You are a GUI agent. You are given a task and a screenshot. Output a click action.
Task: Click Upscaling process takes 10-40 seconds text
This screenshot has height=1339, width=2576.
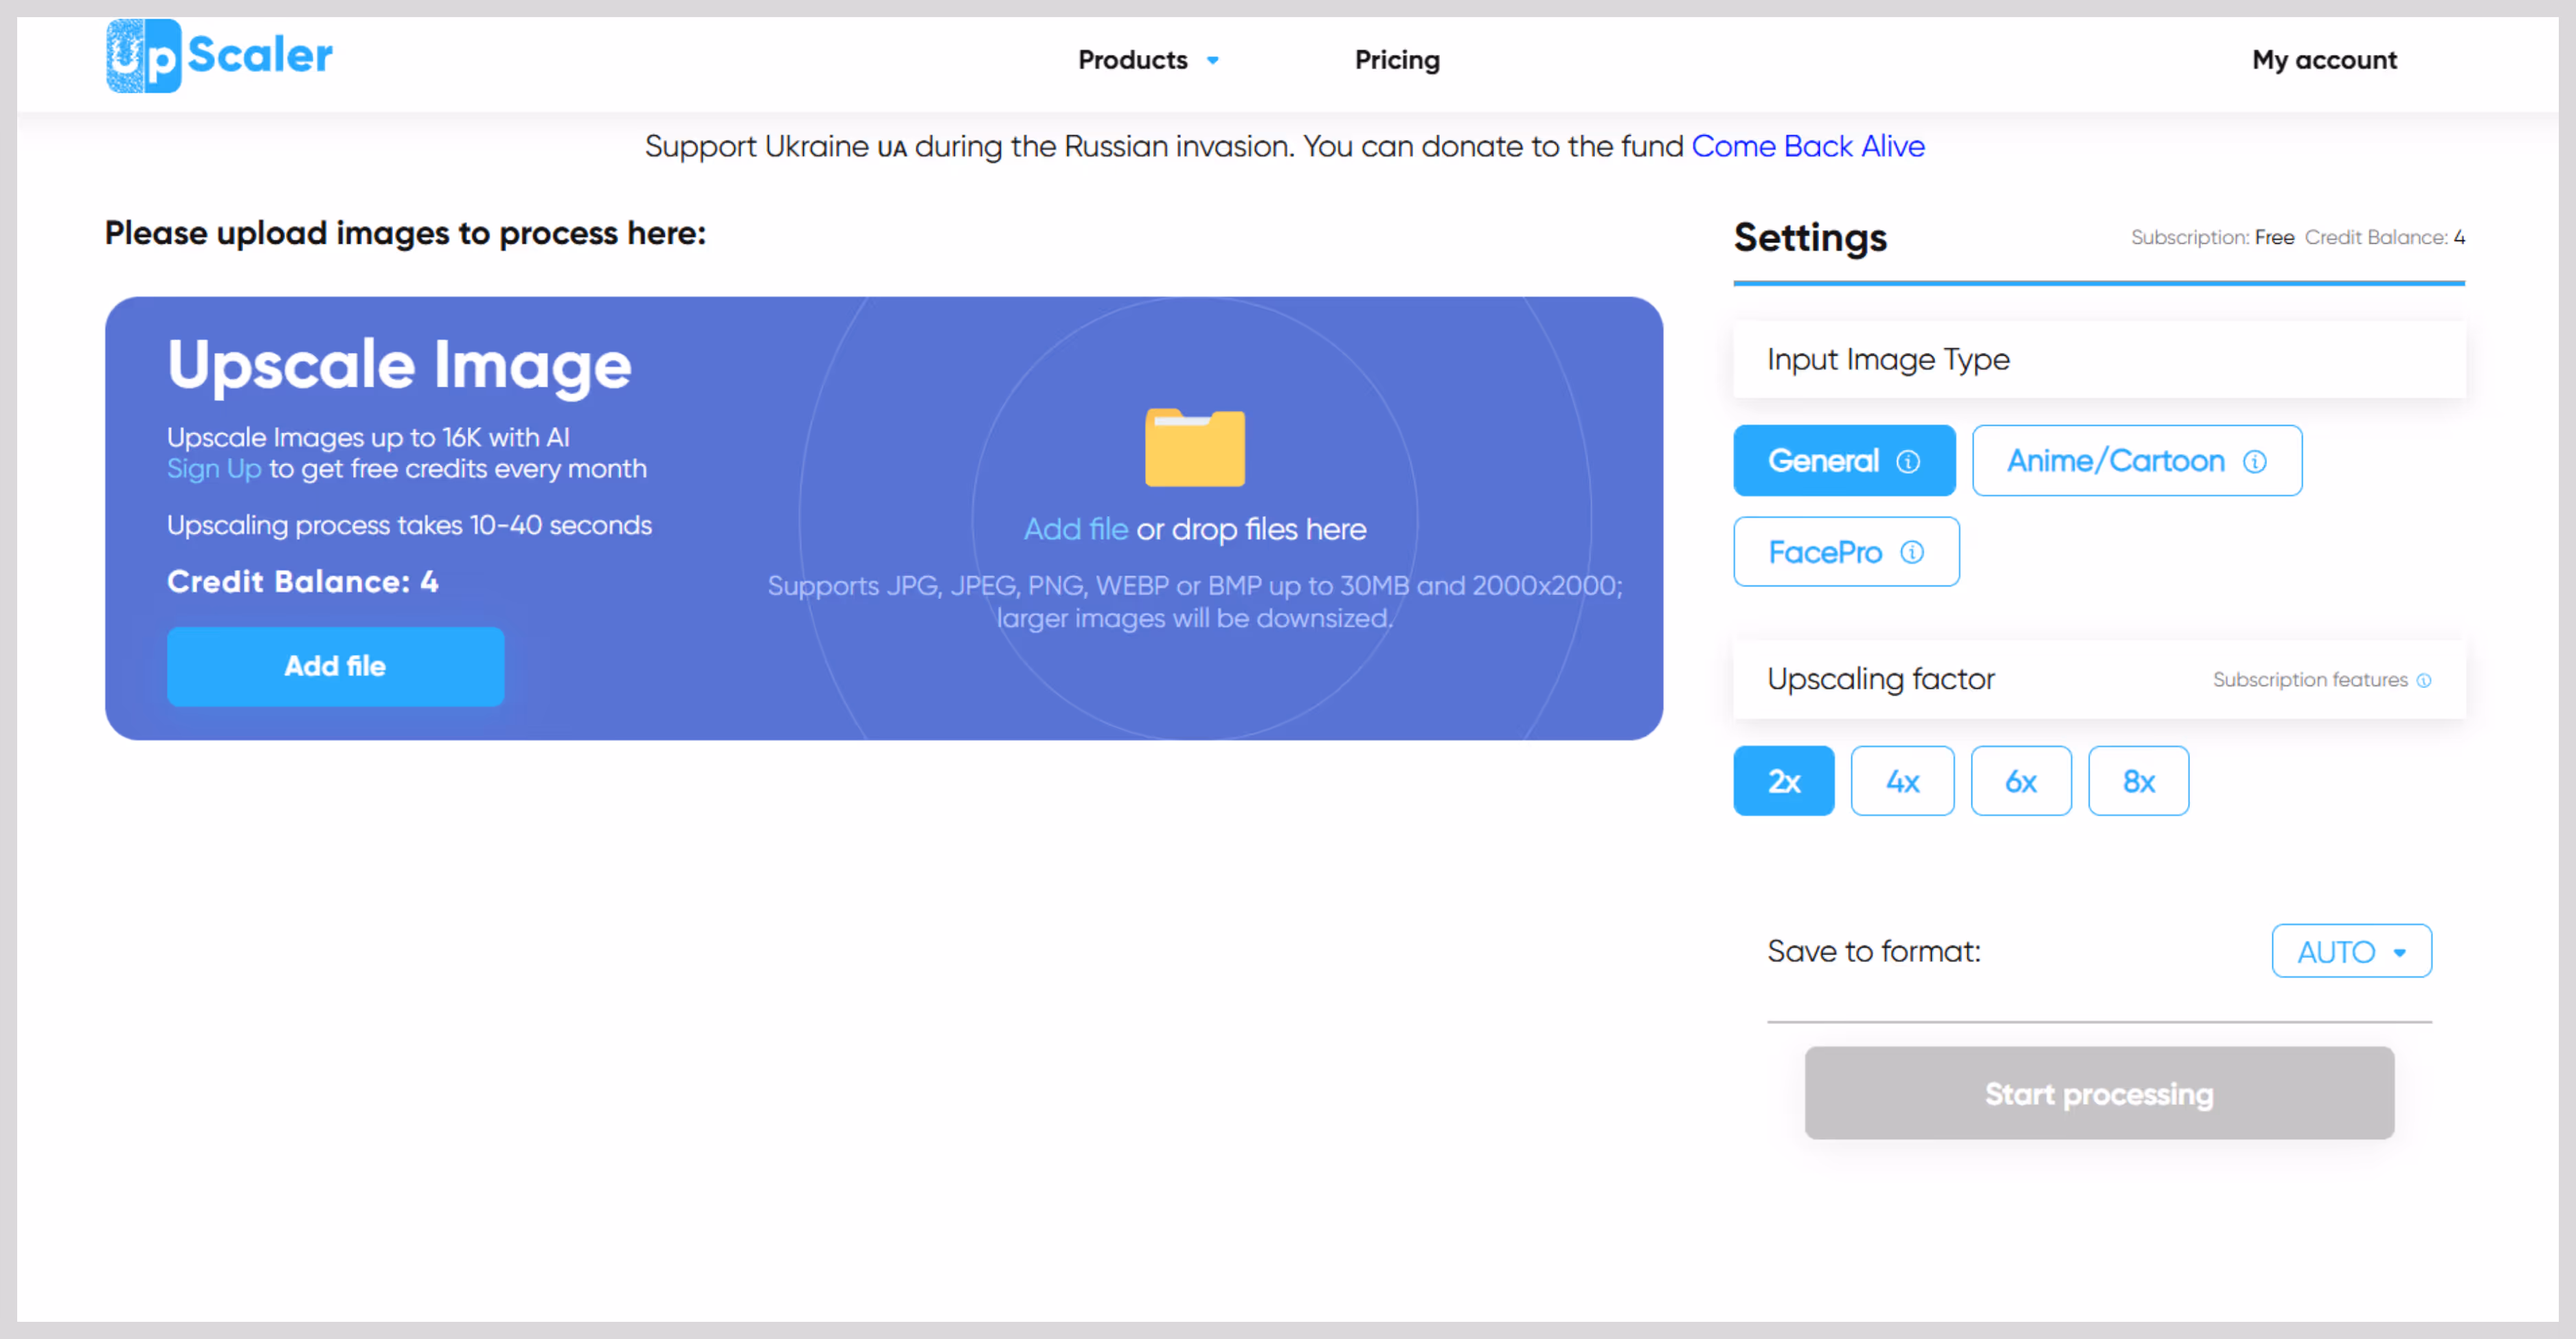click(409, 525)
